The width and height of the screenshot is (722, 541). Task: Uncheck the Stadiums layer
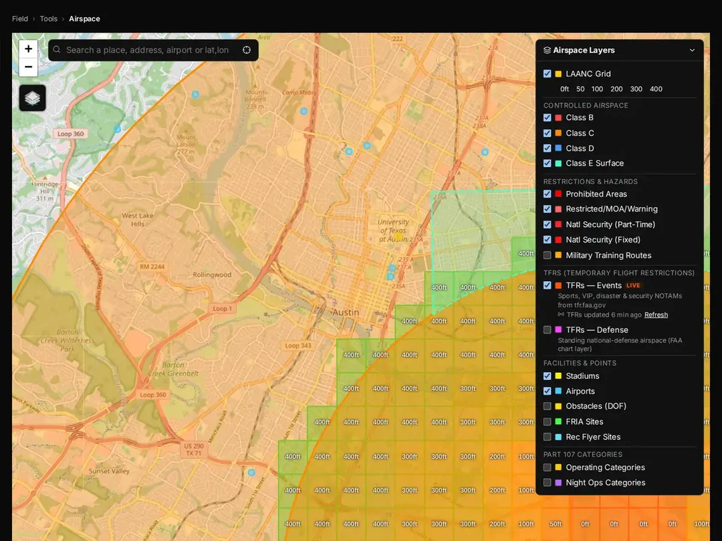coord(547,376)
